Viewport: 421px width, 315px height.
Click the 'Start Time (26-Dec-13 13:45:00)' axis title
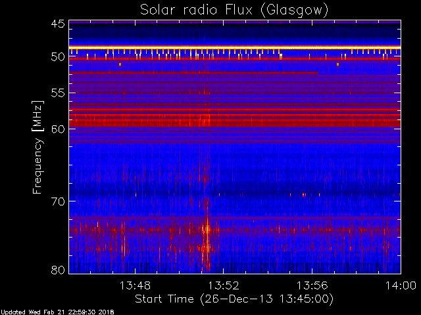pyautogui.click(x=234, y=299)
